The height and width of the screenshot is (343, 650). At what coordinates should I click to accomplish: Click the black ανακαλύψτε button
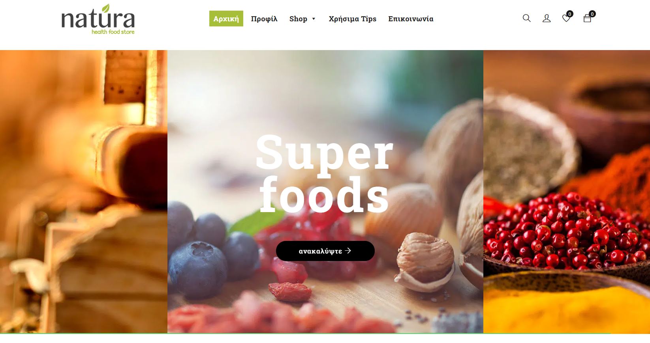[325, 251]
